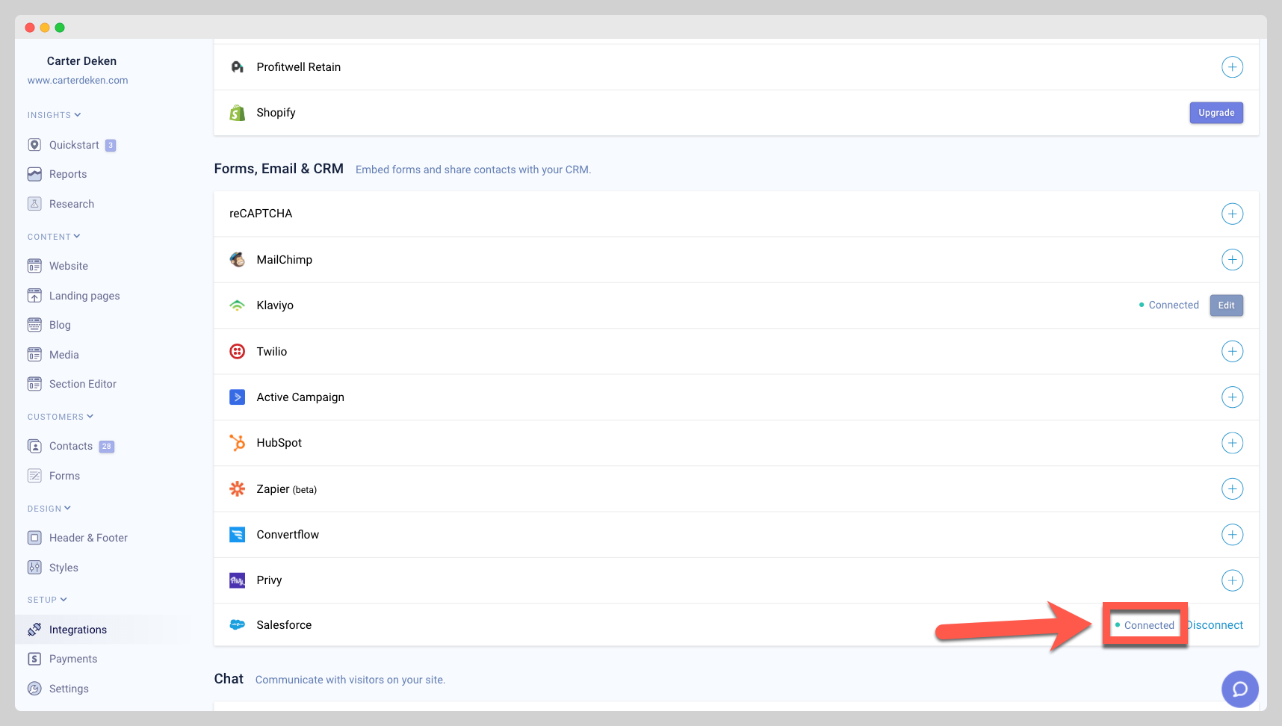This screenshot has width=1282, height=726.
Task: Click the HubSpot sprocket icon
Action: (x=238, y=442)
